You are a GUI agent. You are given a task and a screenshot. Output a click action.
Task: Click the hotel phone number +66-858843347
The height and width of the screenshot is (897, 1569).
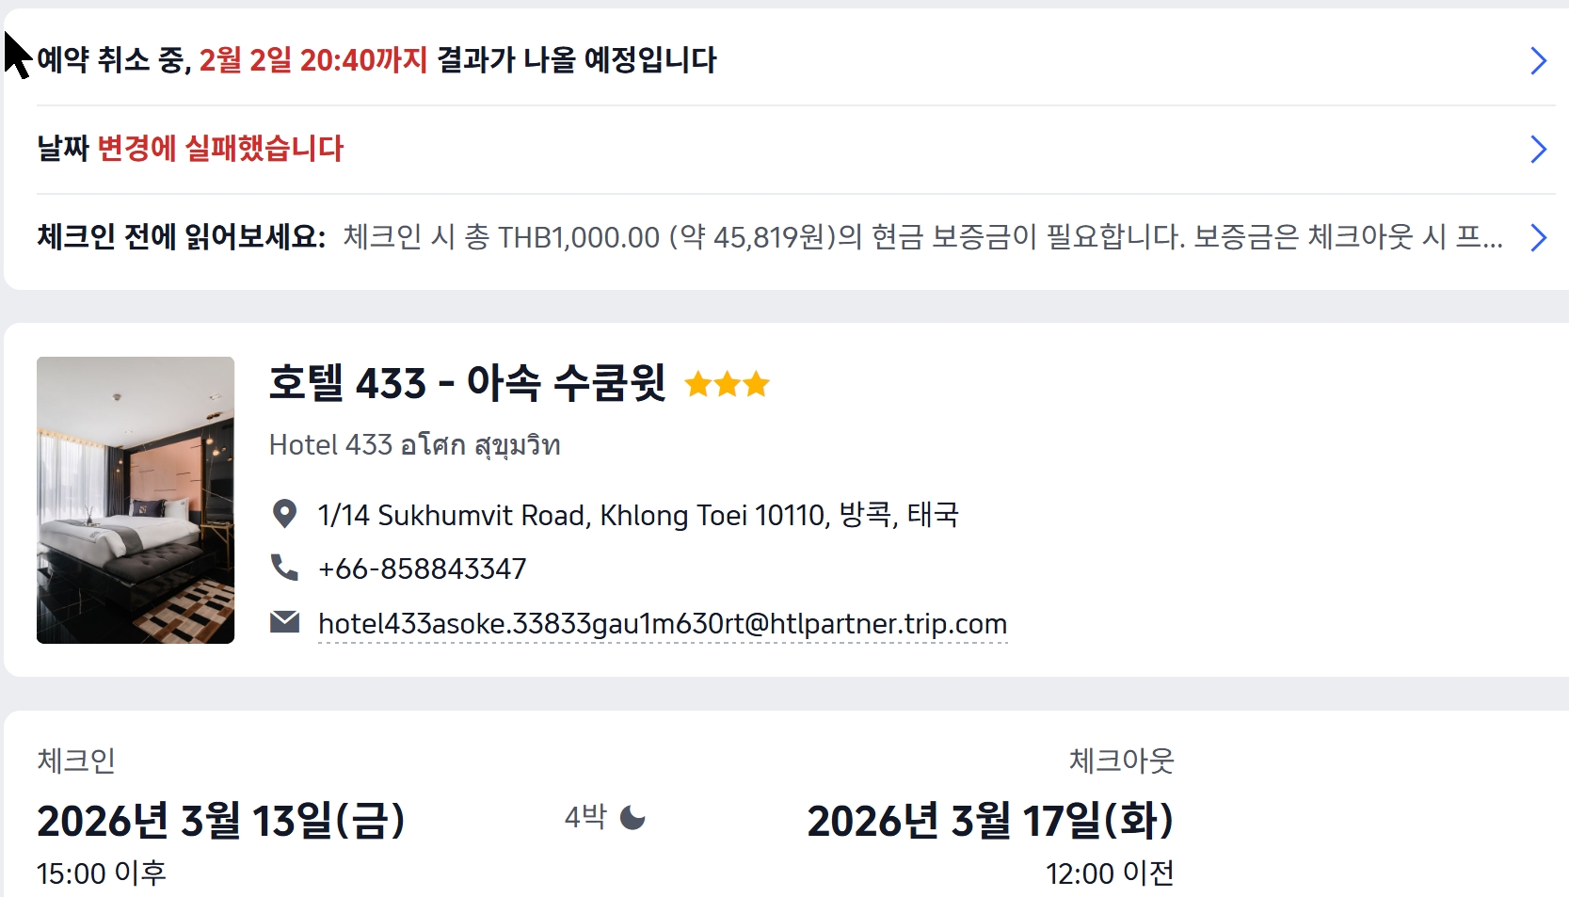pos(422,569)
